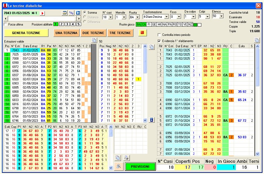
Task: Open the Ruota dropdown set to BA
Action: (137, 17)
